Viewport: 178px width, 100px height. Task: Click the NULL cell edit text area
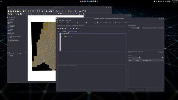point(146,40)
